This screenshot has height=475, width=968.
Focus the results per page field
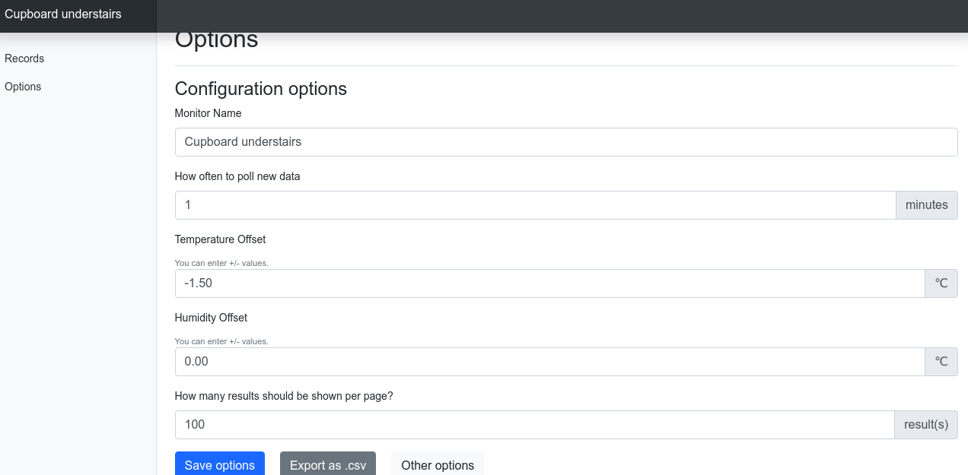[x=534, y=425]
